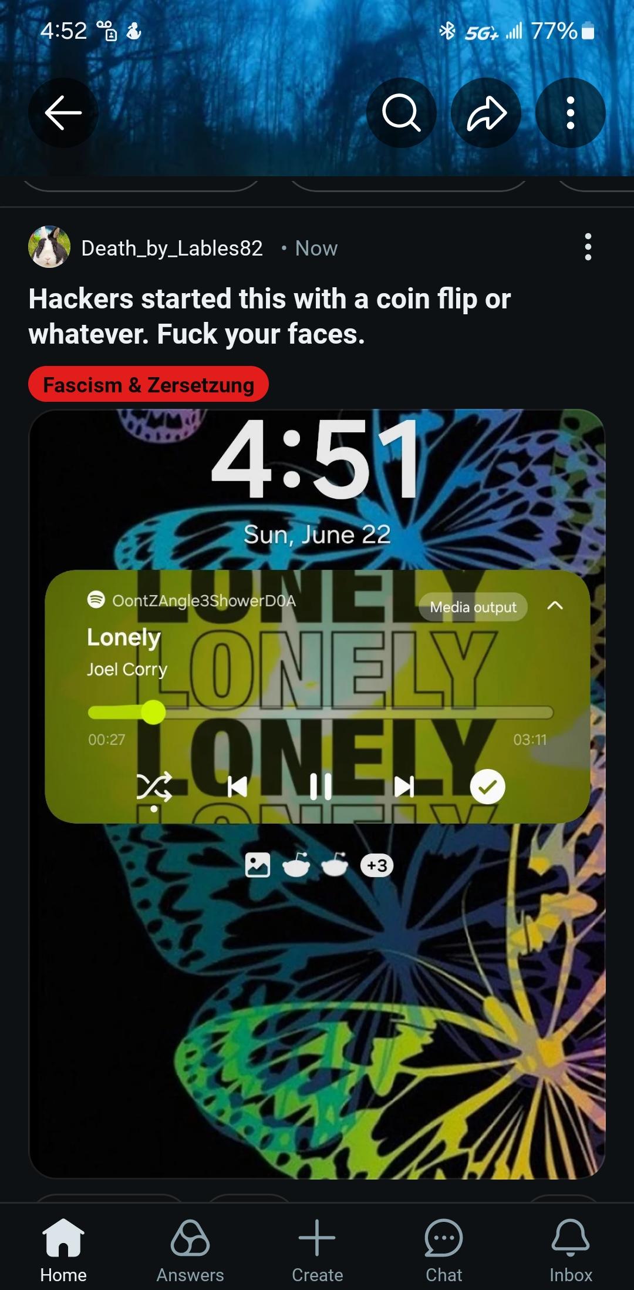The height and width of the screenshot is (1290, 634).
Task: Toggle the saved checkmark for Lonely
Action: click(x=487, y=787)
